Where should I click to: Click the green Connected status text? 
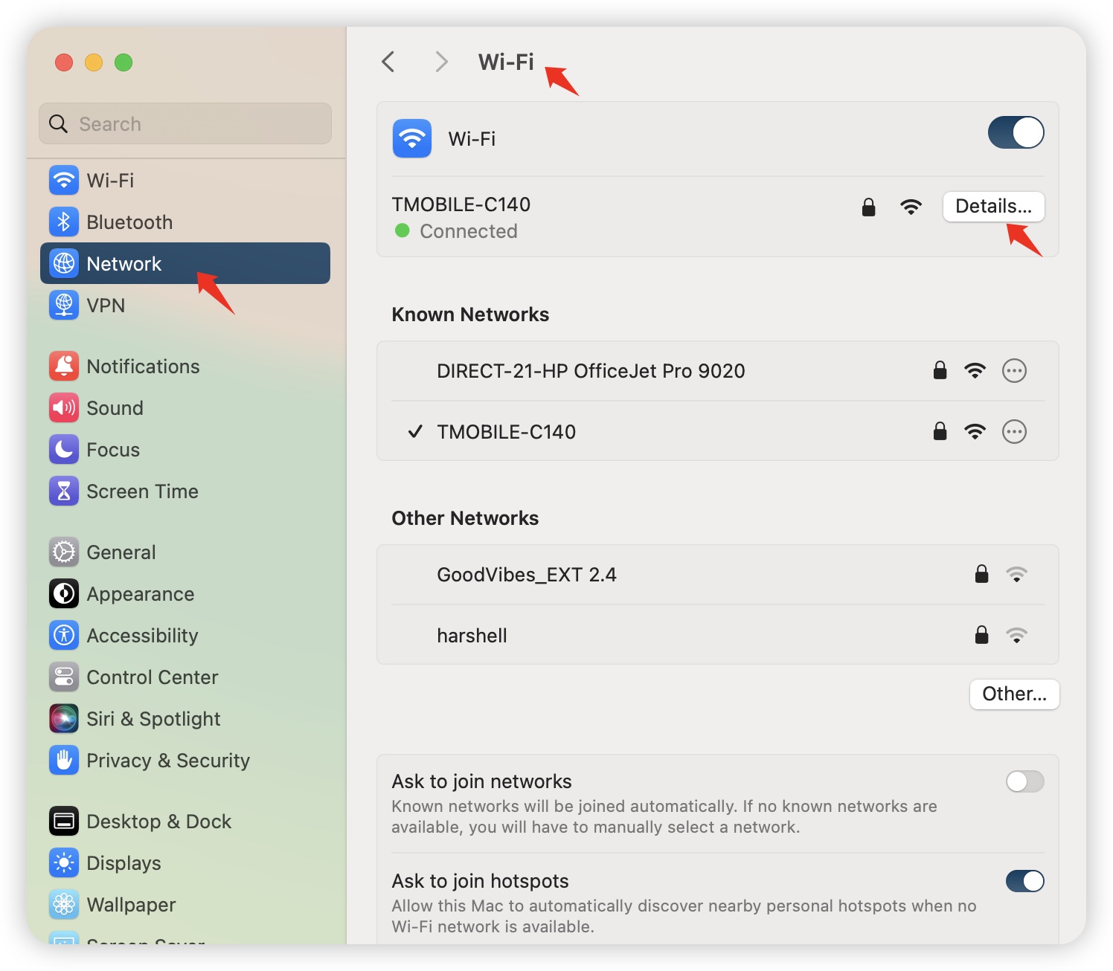click(469, 231)
